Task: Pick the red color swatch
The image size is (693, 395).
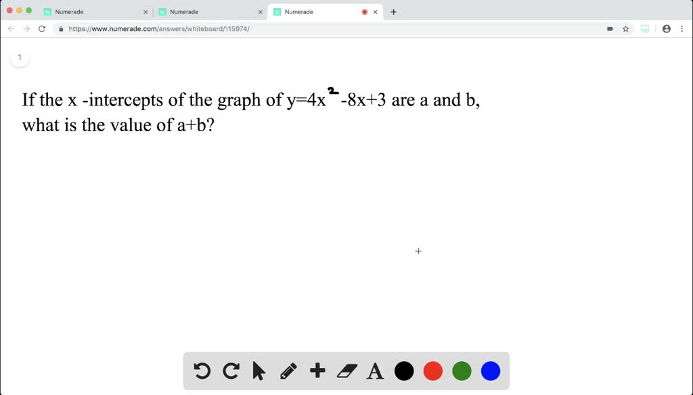Action: tap(433, 371)
